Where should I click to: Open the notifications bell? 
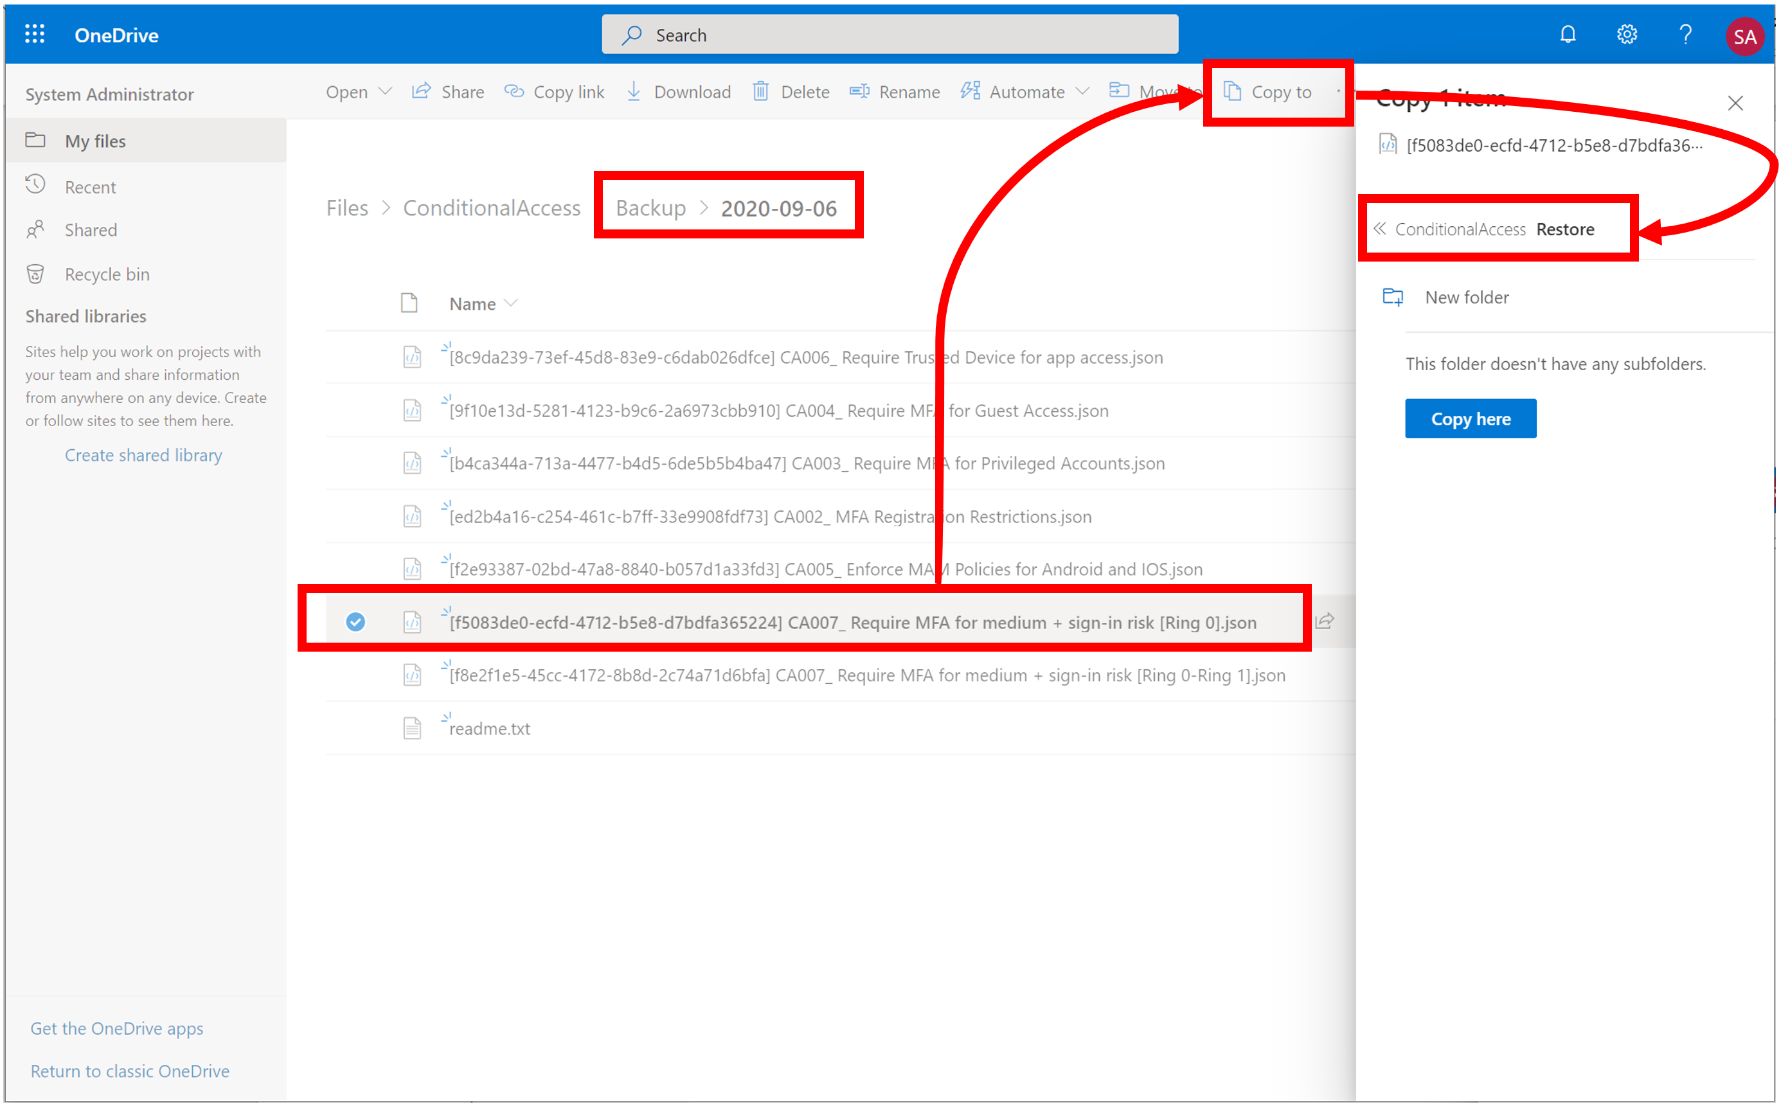[1568, 34]
